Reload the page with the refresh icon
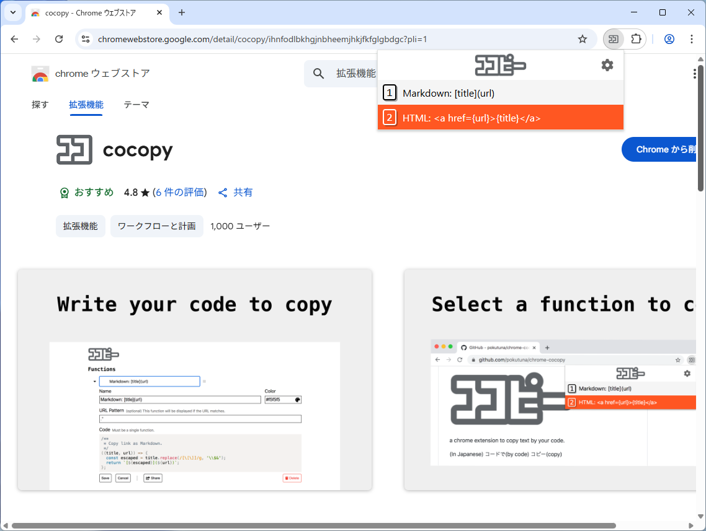The image size is (706, 531). [59, 38]
